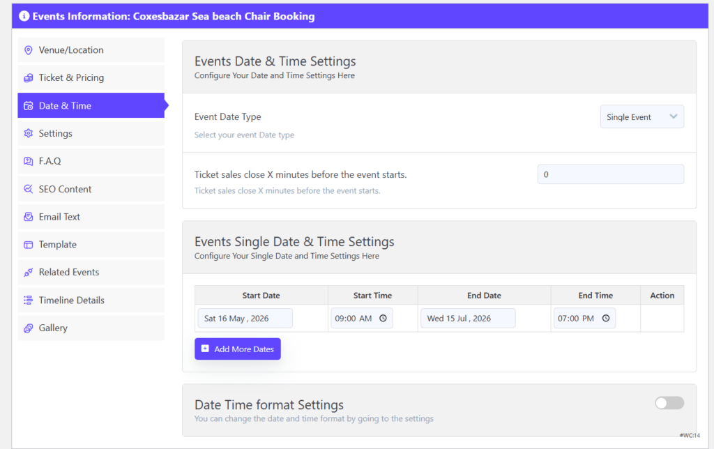
Task: Click the SEO Content checkmark icon
Action: 28,189
